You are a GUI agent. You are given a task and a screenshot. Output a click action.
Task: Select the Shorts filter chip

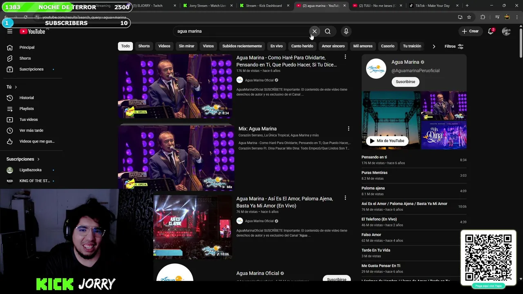pyautogui.click(x=144, y=46)
